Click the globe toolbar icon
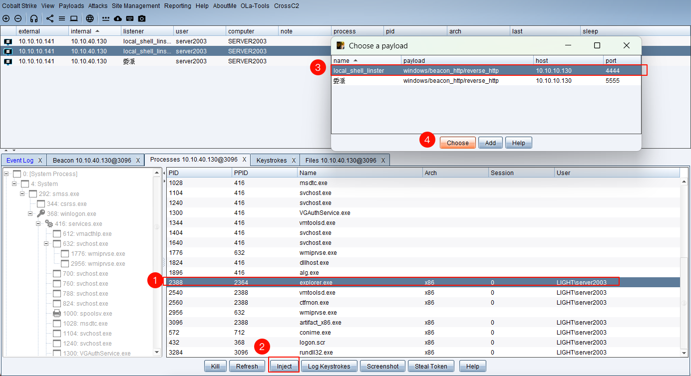691x376 pixels. [89, 18]
